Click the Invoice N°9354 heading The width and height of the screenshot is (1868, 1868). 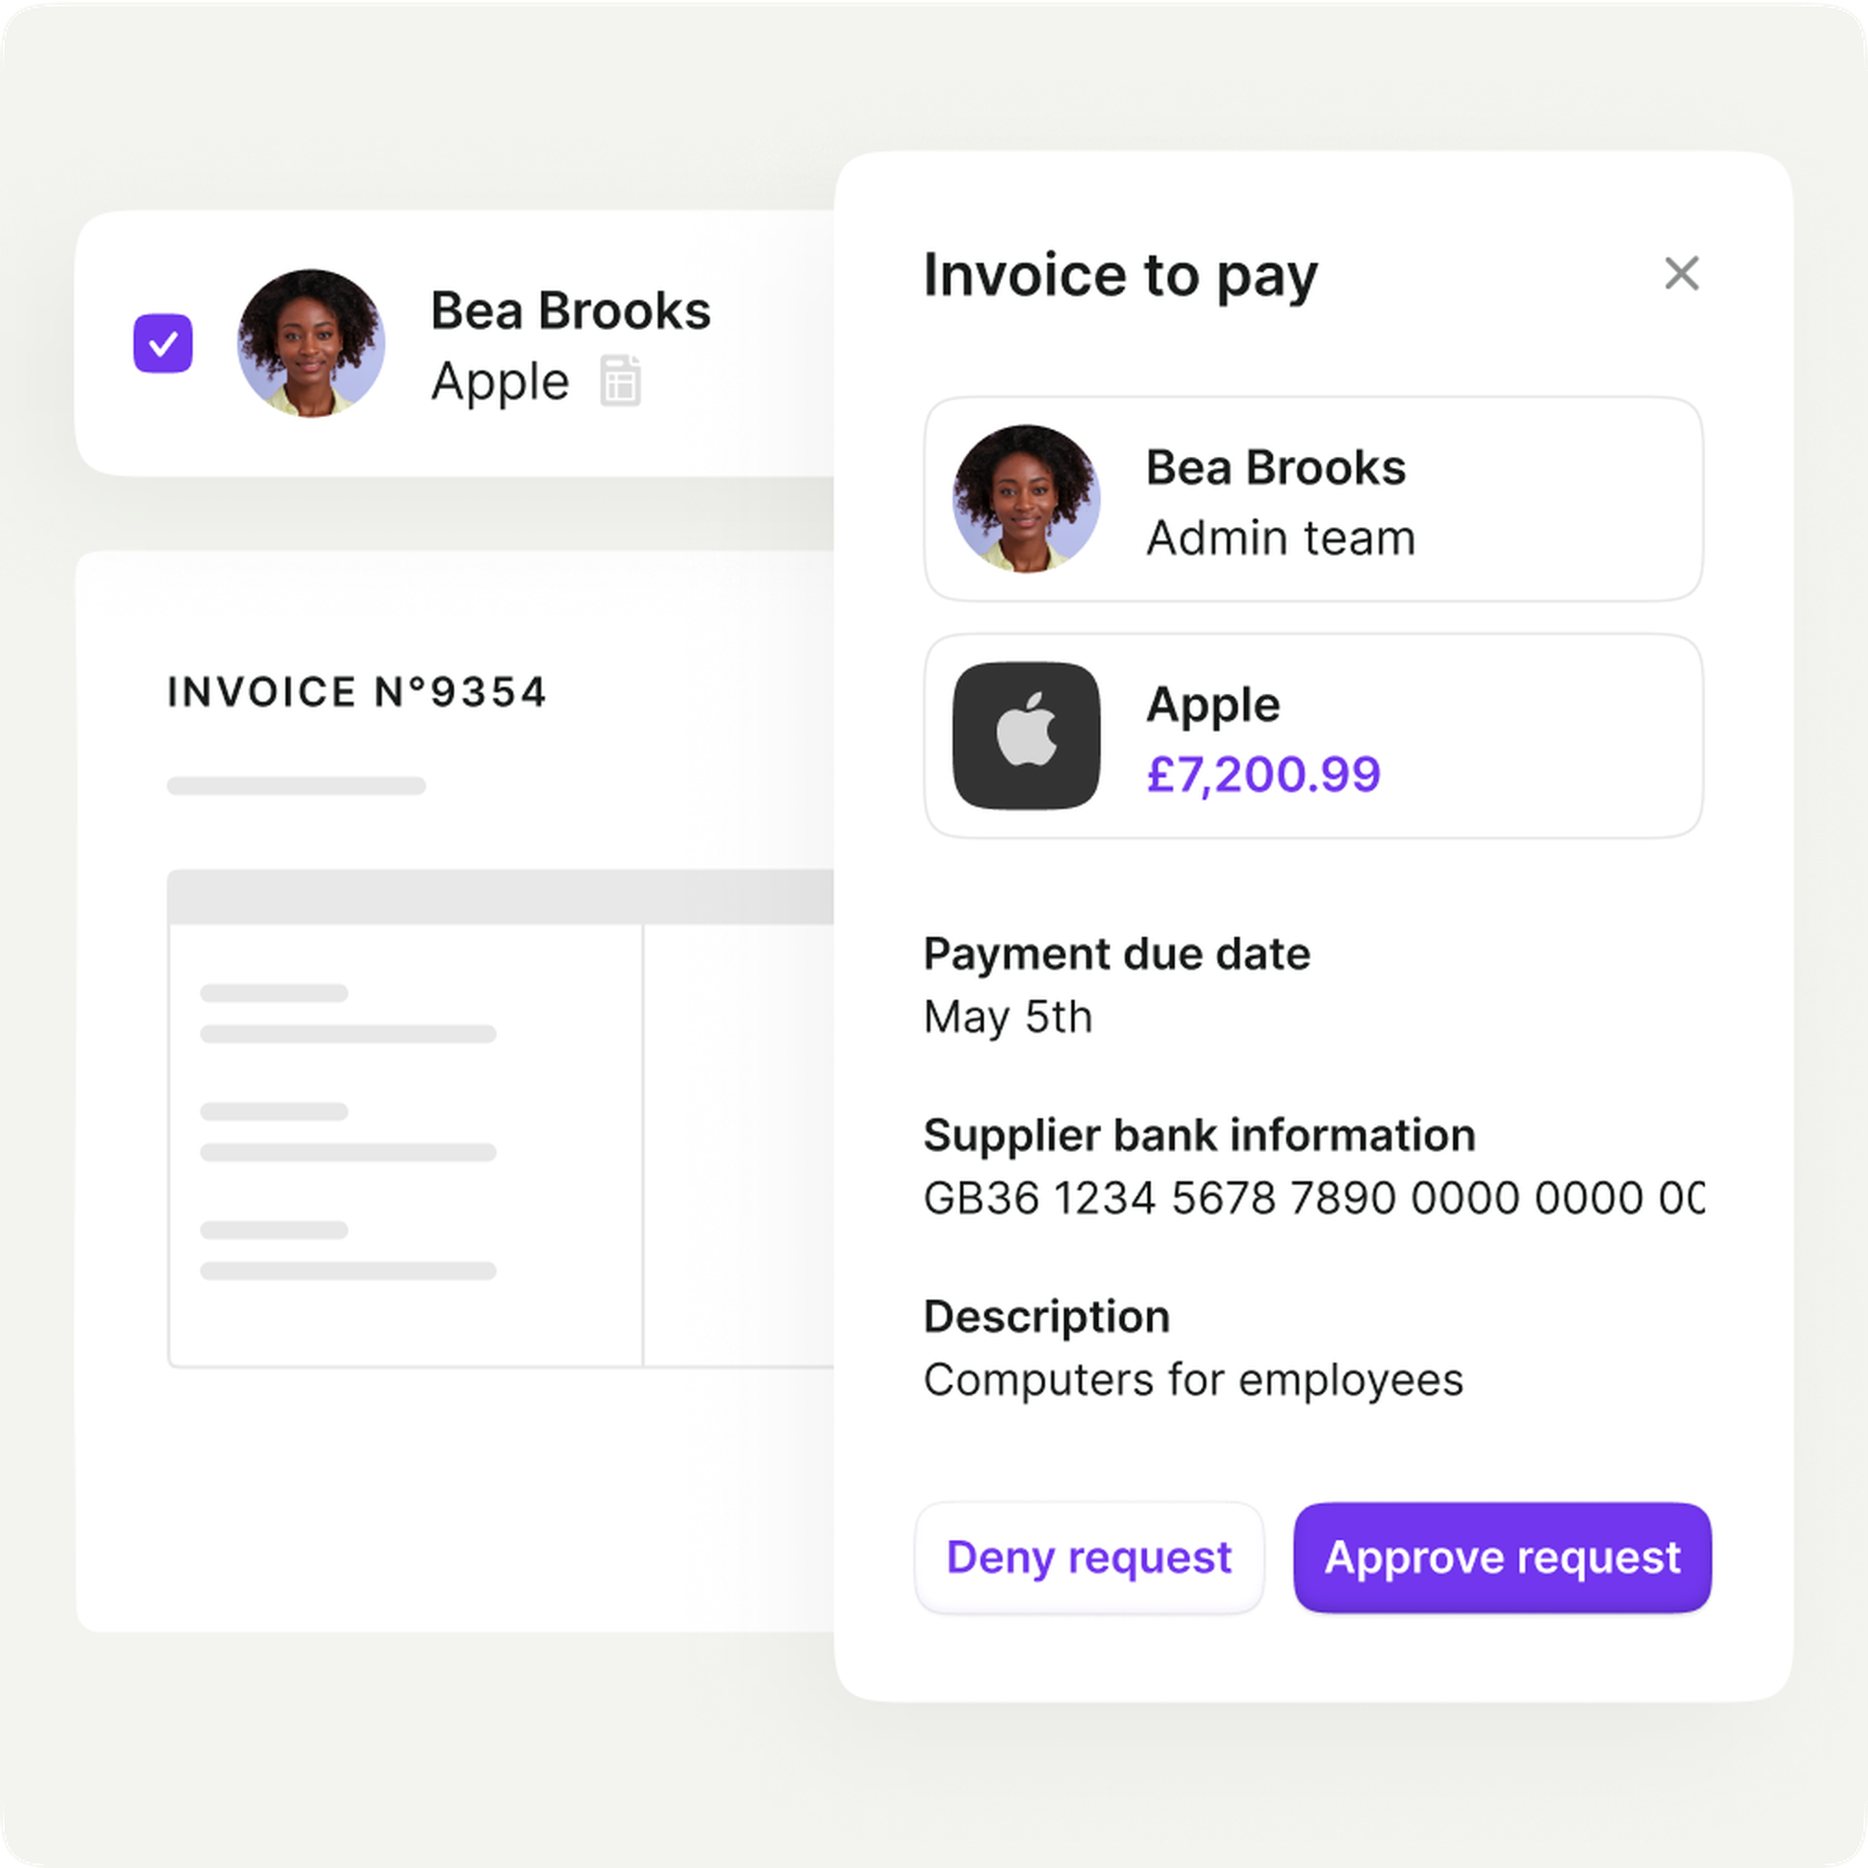point(357,692)
